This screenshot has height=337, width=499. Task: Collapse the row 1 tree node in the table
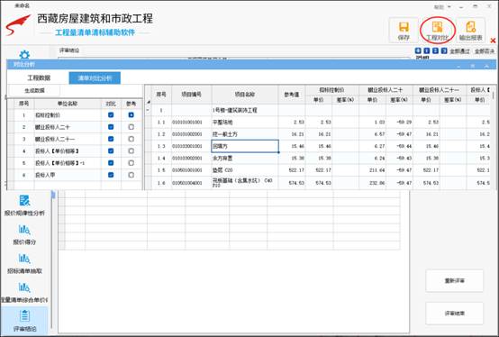tap(148, 110)
